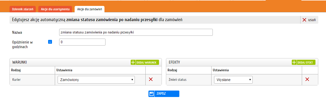
Task: Remove the Kurier condition with its red X
Action: point(151,79)
